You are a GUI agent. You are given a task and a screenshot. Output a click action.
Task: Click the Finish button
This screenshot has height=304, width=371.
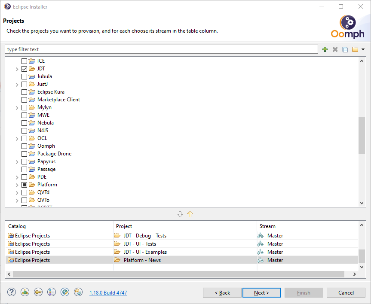304,293
